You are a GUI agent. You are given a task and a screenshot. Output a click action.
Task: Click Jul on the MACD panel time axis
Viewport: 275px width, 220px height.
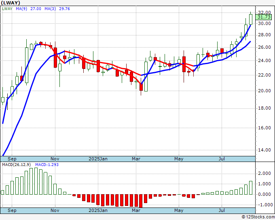(222, 210)
